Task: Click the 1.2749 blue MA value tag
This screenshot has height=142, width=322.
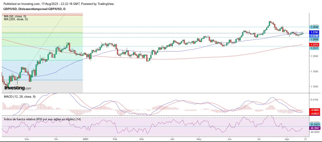Action: pos(314,36)
